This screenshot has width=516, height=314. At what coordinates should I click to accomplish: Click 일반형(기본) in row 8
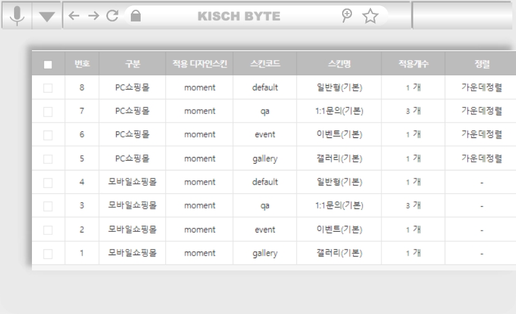pyautogui.click(x=339, y=87)
